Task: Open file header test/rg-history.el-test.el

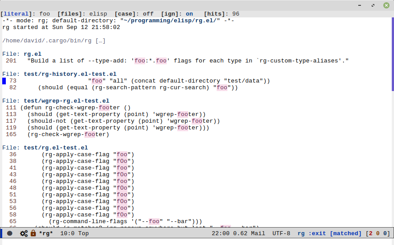Action: (x=70, y=74)
